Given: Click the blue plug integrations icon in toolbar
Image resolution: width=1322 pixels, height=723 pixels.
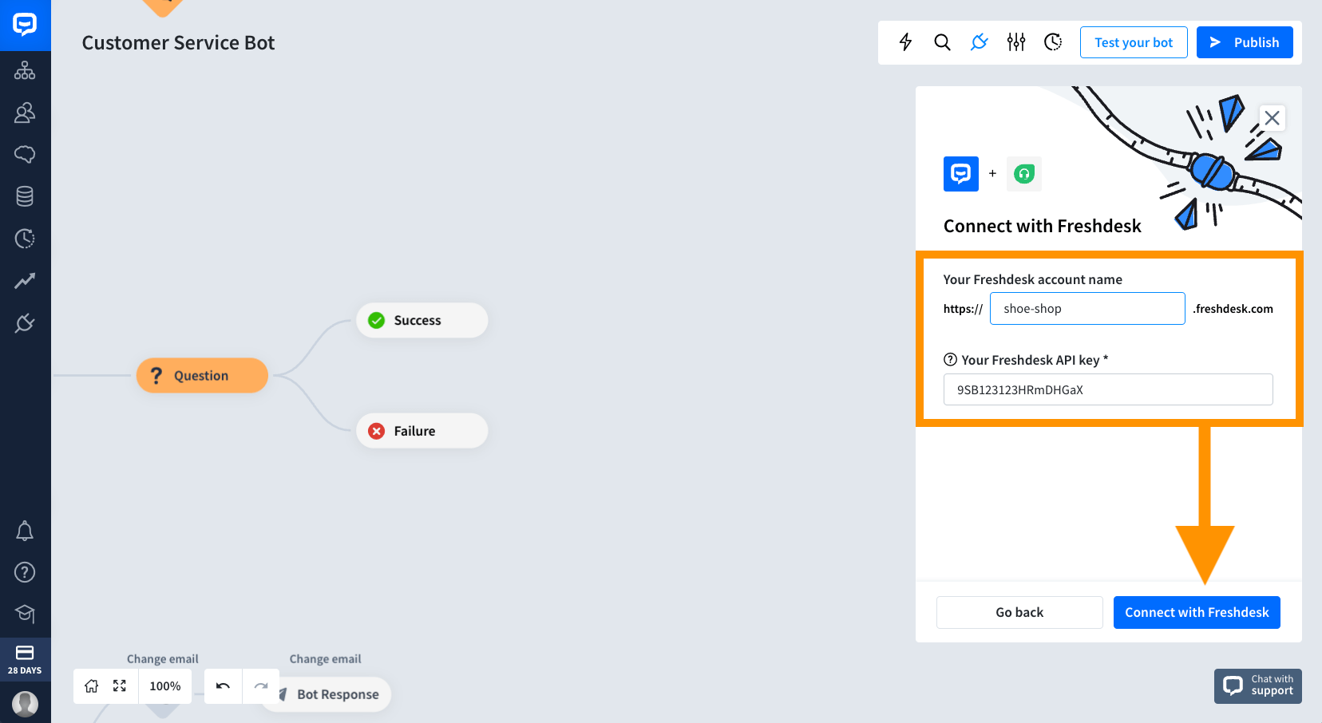Looking at the screenshot, I should [979, 42].
